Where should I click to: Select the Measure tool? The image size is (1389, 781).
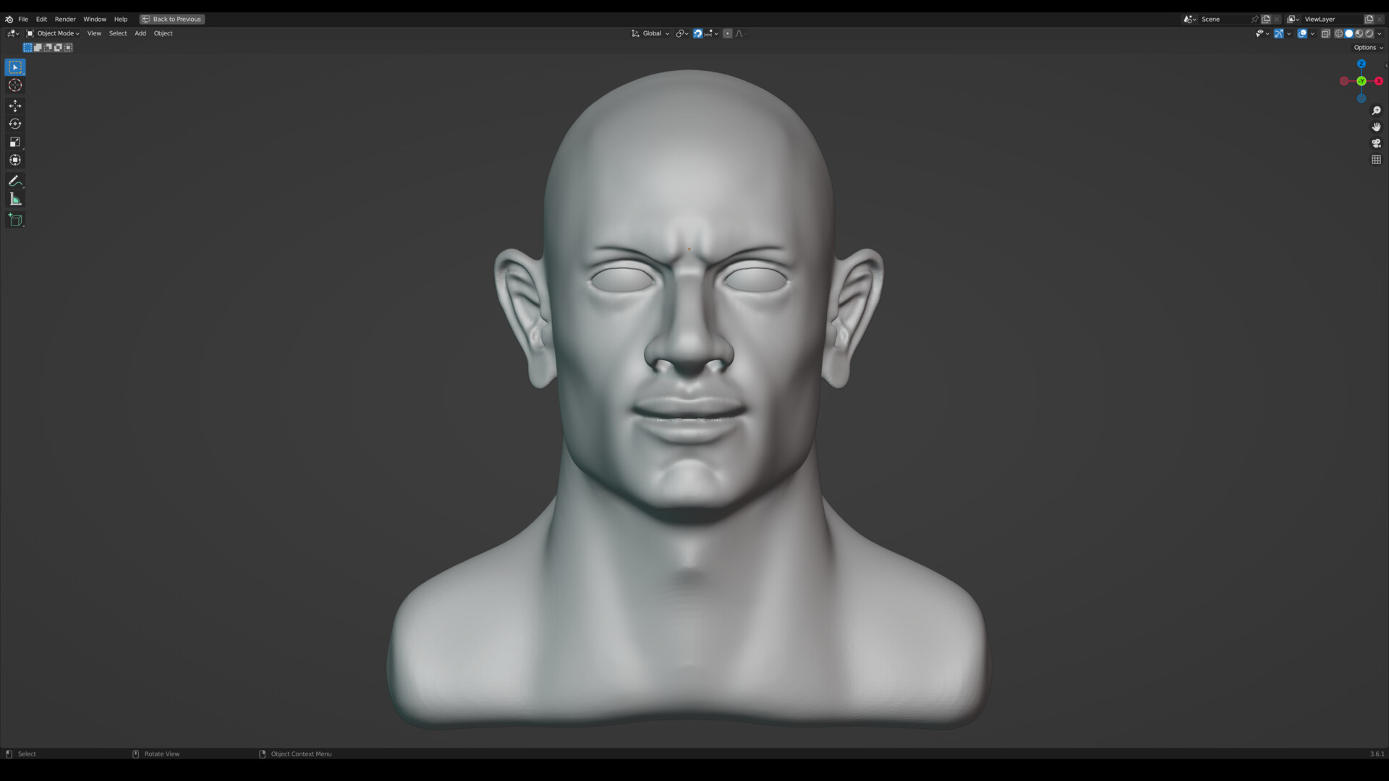(x=14, y=199)
